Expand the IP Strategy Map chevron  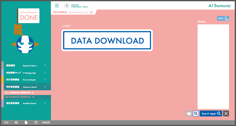coord(45,73)
